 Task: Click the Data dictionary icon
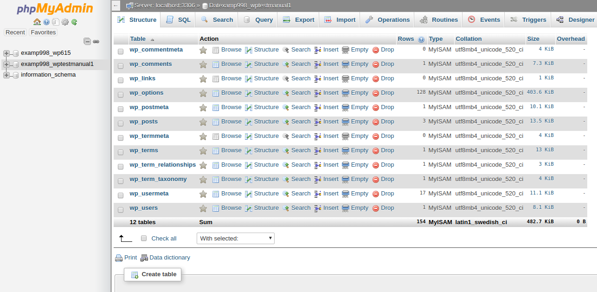(x=144, y=258)
